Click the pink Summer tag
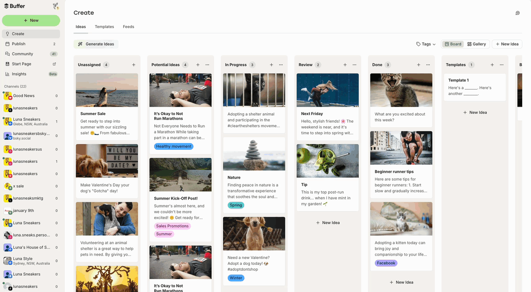Screen dimensions: 531x292 164,234
